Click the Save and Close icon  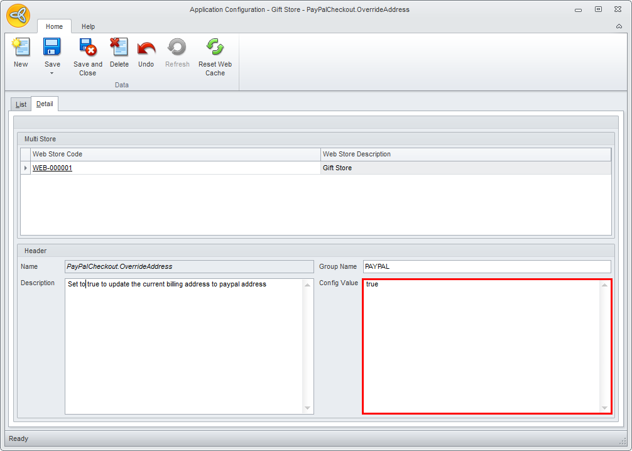87,48
